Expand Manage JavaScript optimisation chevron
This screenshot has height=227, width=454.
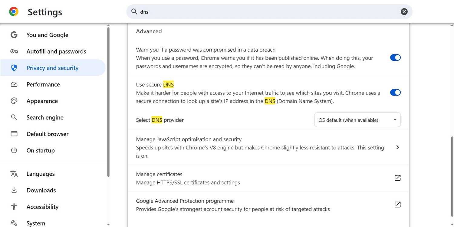(398, 147)
